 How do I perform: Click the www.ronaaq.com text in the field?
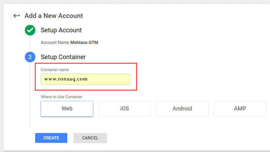[66, 79]
